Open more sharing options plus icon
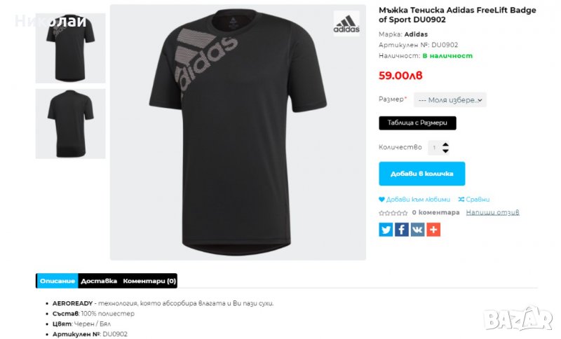561x339 pixels. click(433, 230)
